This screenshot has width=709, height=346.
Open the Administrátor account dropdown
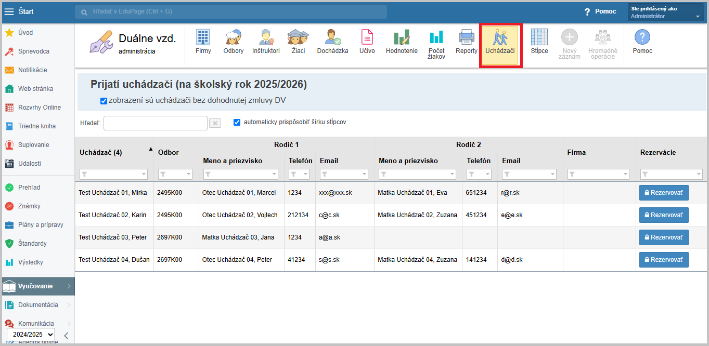[x=666, y=12]
